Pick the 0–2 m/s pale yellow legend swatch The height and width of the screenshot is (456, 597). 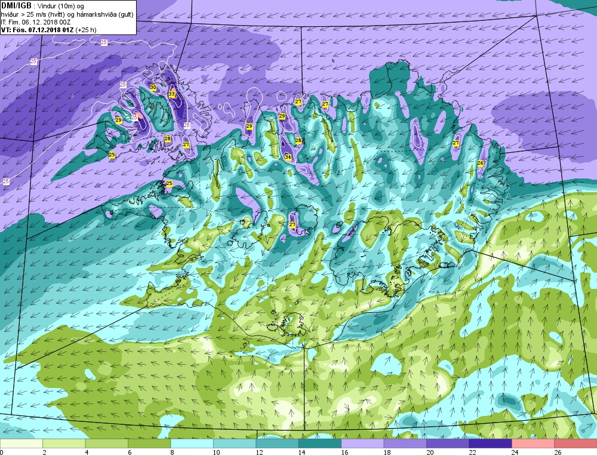pyautogui.click(x=21, y=443)
